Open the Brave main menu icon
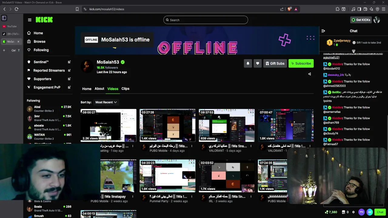 384,9
